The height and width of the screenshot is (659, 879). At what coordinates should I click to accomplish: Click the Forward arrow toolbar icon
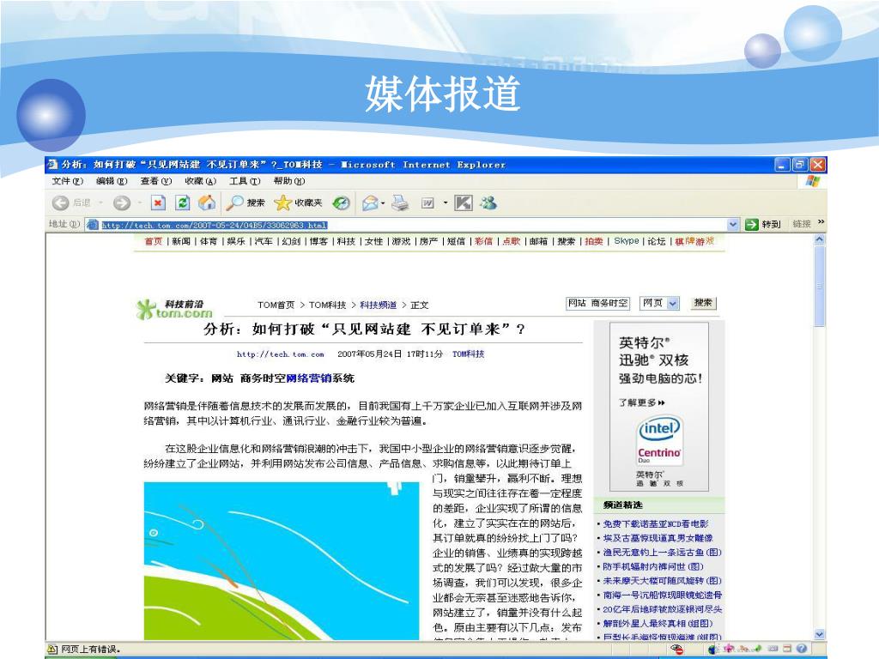[x=122, y=203]
